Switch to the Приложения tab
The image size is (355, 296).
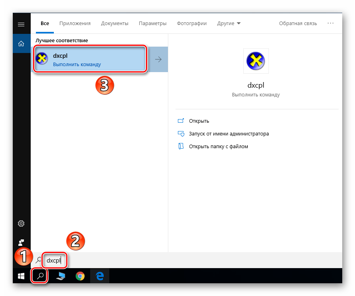tap(75, 24)
